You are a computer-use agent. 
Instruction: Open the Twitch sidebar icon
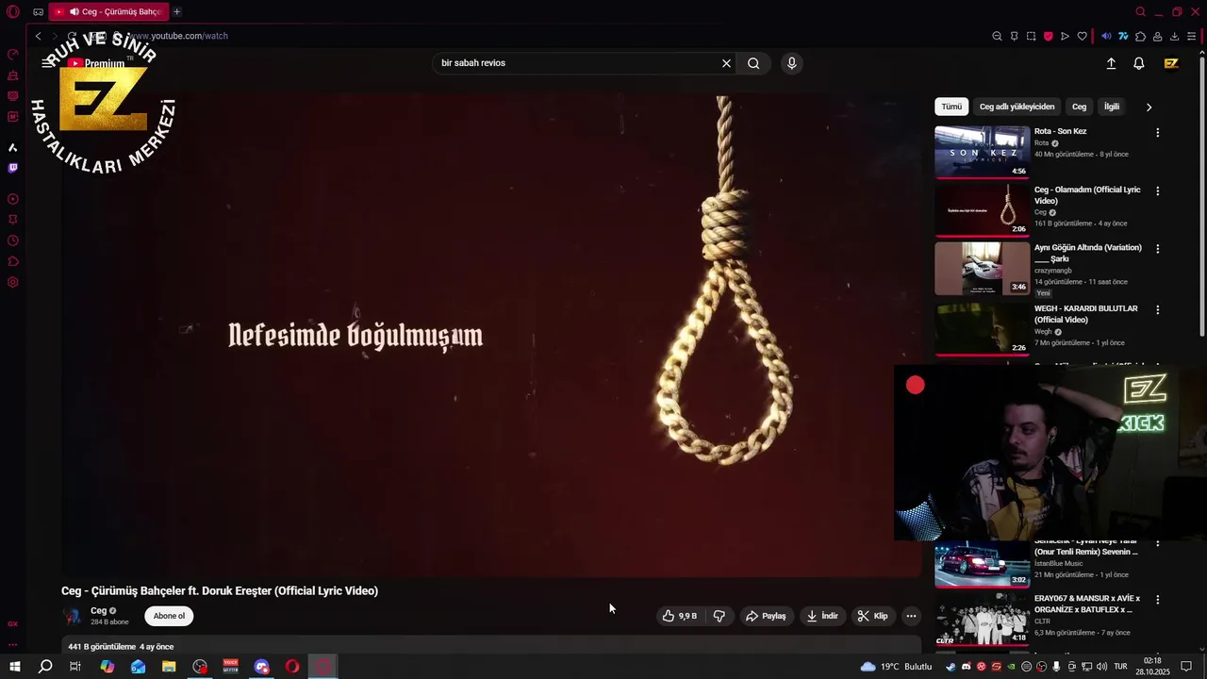(x=12, y=168)
